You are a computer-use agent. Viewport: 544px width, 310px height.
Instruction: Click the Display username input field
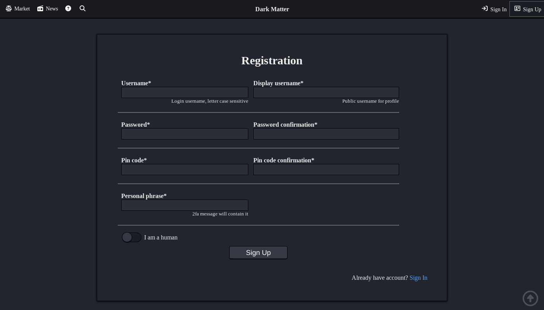tap(326, 92)
